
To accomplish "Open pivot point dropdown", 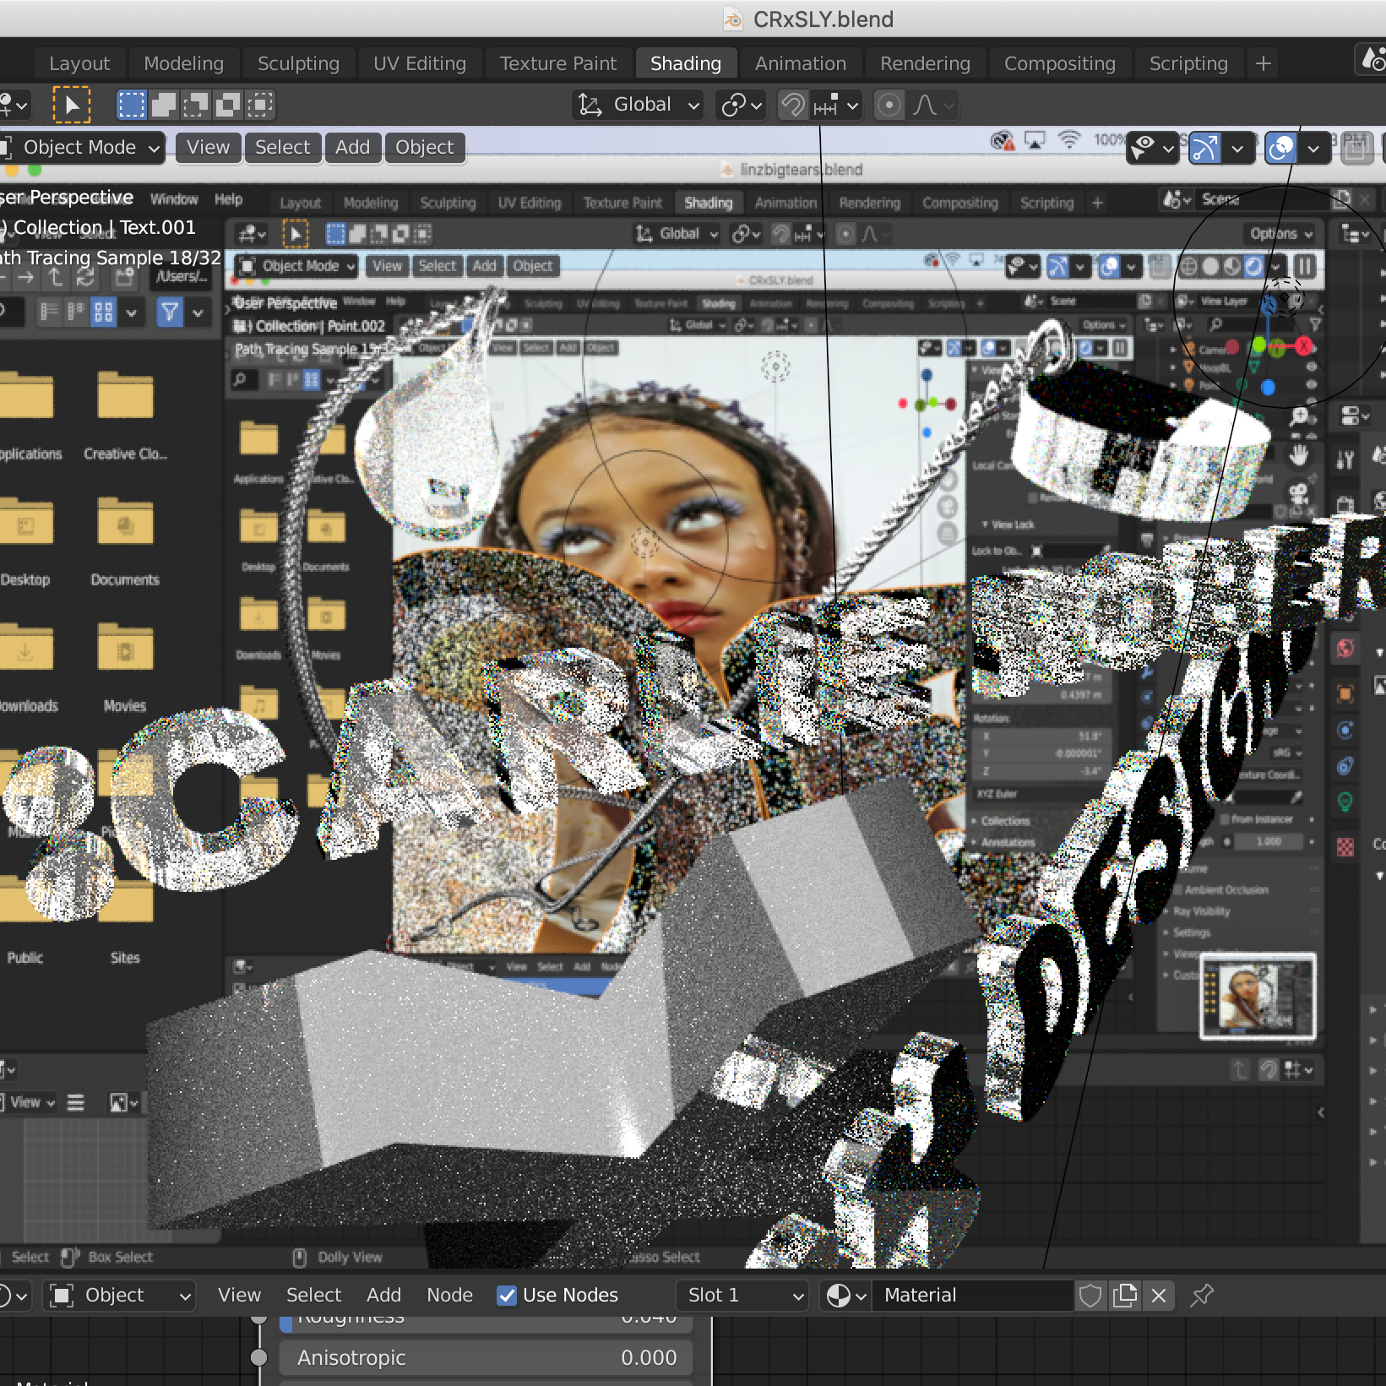I will (x=741, y=106).
